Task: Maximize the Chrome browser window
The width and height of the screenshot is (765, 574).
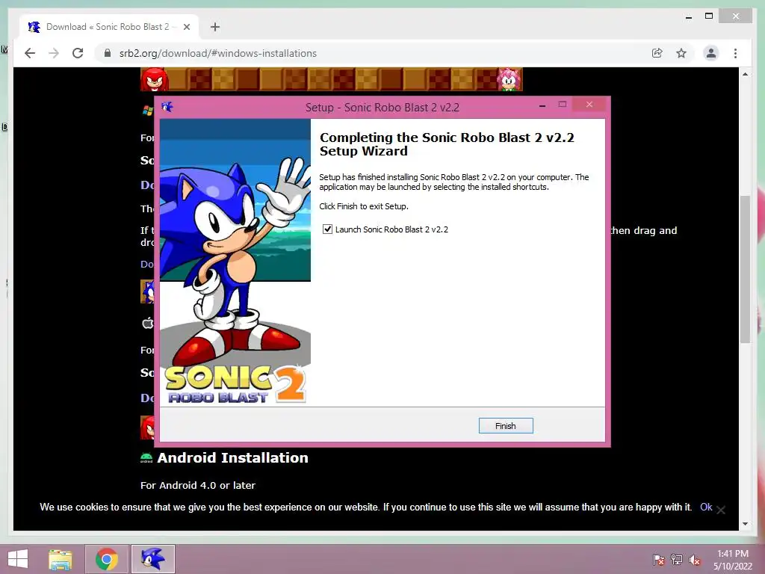Action: point(709,16)
